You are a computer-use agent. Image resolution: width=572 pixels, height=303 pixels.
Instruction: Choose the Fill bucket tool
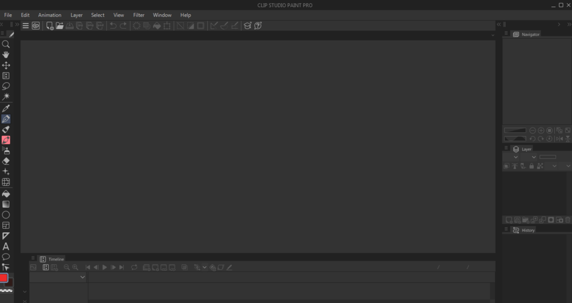pyautogui.click(x=6, y=193)
